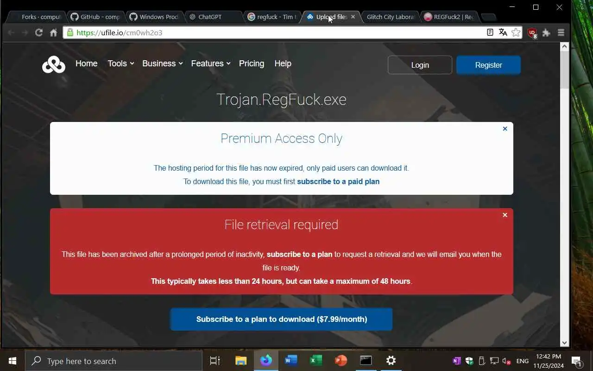593x371 pixels.
Task: Switch to the Glitch City Labora tab
Action: [390, 17]
